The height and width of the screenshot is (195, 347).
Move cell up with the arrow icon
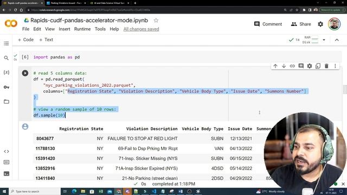[x=275, y=66]
